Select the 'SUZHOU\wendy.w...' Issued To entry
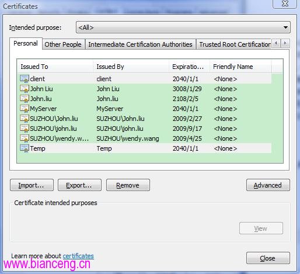 60,138
